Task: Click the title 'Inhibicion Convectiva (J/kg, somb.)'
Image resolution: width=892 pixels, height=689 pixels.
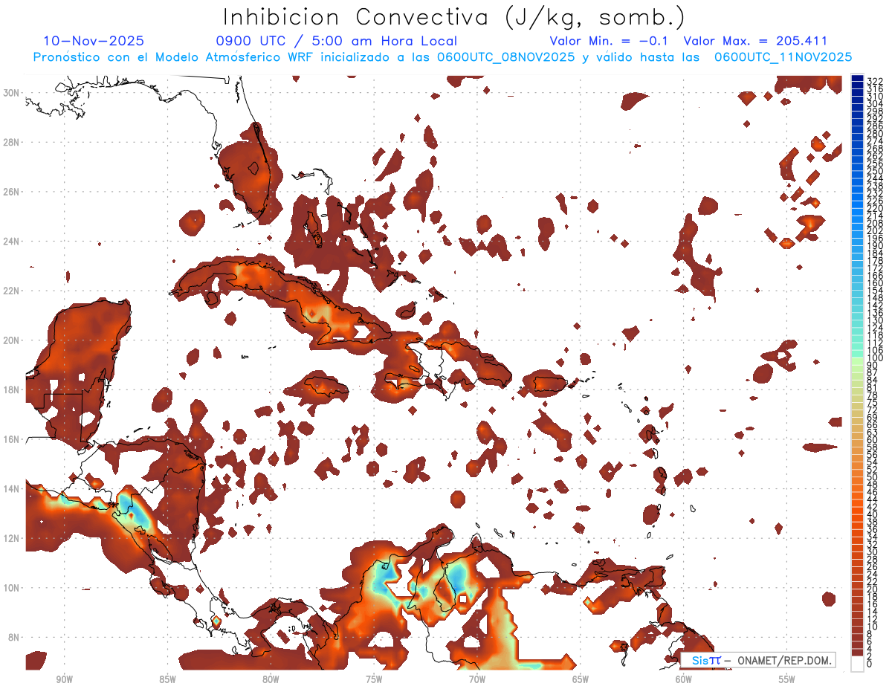Action: (x=453, y=18)
